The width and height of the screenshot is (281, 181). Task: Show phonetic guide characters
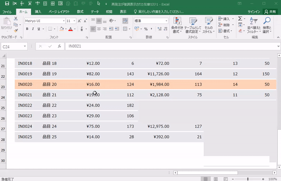pos(81,29)
